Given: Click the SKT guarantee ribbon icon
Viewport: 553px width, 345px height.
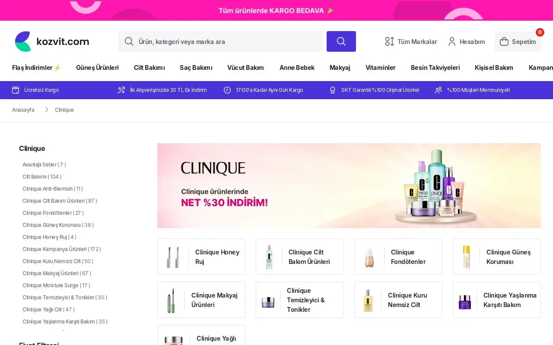Looking at the screenshot, I should coord(333,90).
